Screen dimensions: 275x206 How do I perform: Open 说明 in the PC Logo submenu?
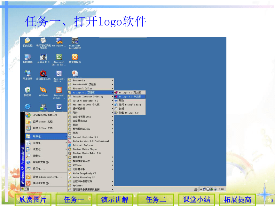130,109
